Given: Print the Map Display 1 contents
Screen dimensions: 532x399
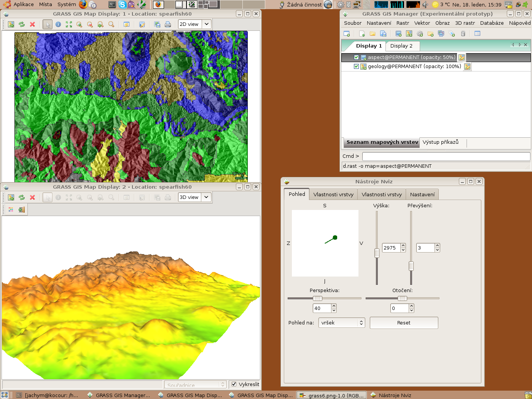Looking at the screenshot, I should pos(168,24).
